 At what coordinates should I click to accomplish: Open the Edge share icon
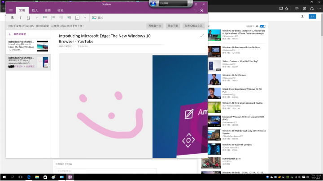pos(312,8)
